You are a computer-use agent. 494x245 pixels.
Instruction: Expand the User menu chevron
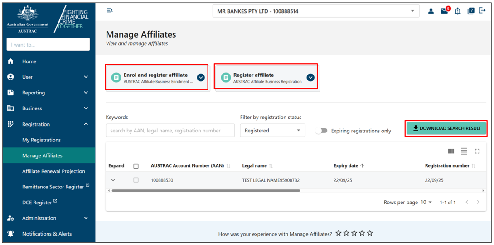[x=86, y=77]
